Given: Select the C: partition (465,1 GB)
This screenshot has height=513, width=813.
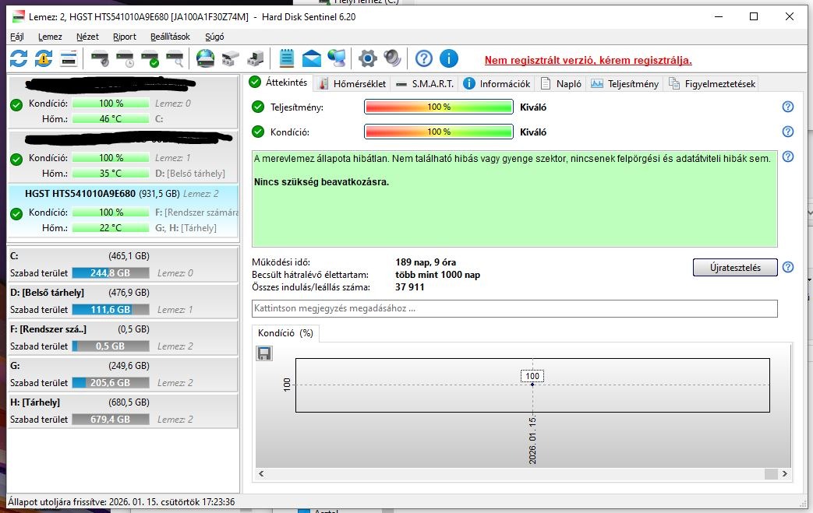Looking at the screenshot, I should point(123,265).
